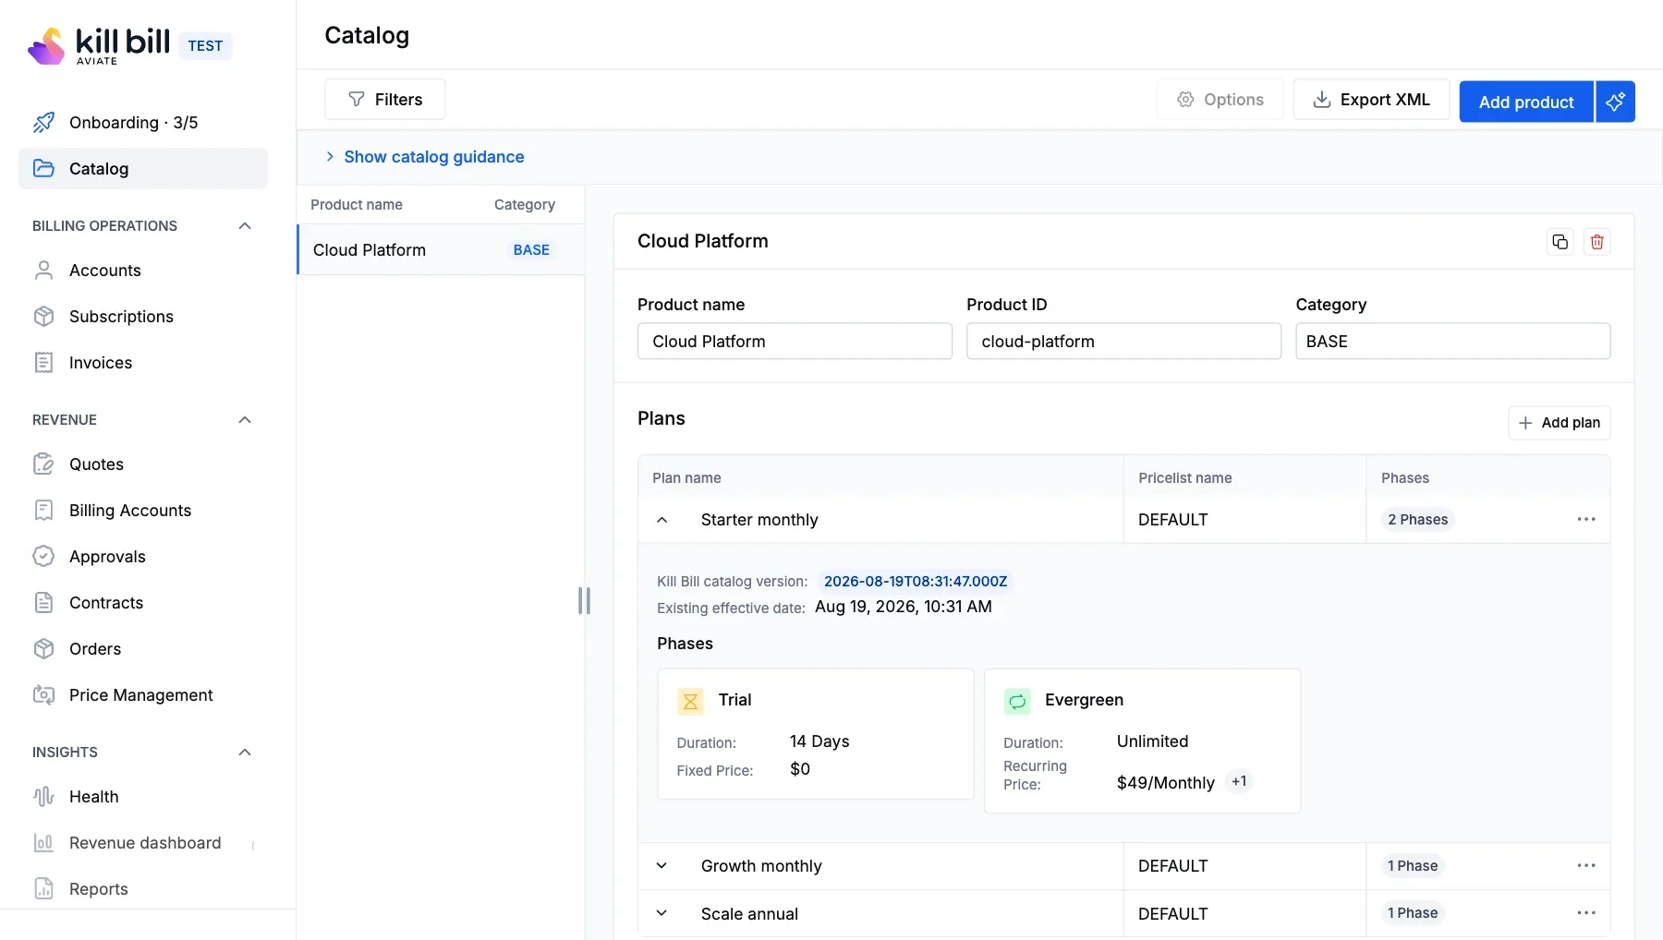Viewport: 1663px width, 940px height.
Task: Click the AI sparkle button beside Add product
Action: point(1615,102)
